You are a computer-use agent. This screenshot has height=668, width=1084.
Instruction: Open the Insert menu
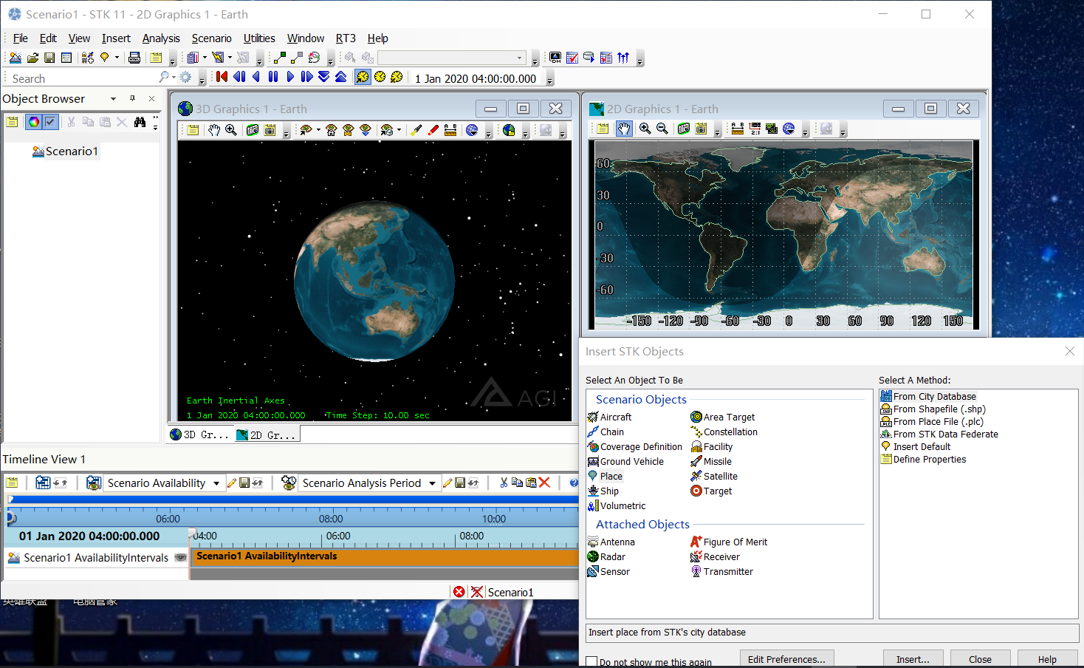point(116,38)
